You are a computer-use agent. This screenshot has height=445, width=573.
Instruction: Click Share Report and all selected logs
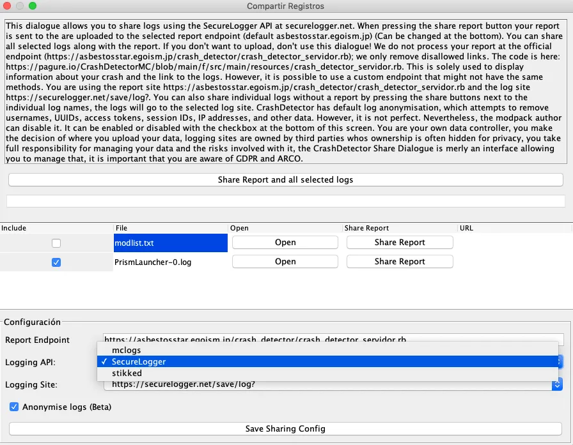pyautogui.click(x=285, y=180)
